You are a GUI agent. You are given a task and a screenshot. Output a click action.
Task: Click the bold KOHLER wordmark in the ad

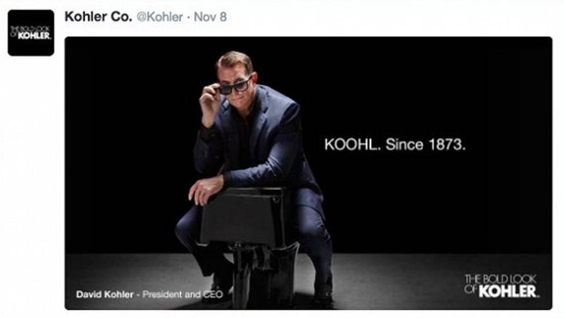pos(508,291)
